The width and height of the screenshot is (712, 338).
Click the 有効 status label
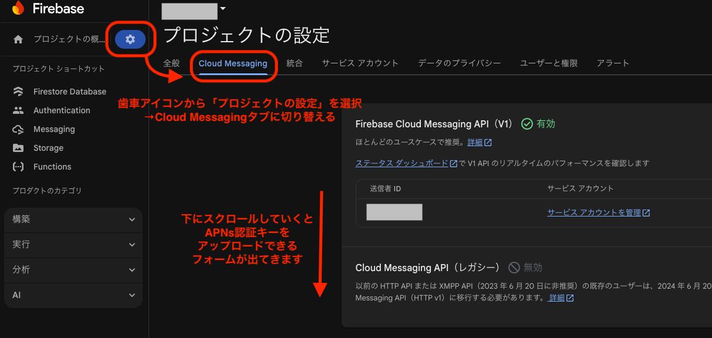pos(546,124)
